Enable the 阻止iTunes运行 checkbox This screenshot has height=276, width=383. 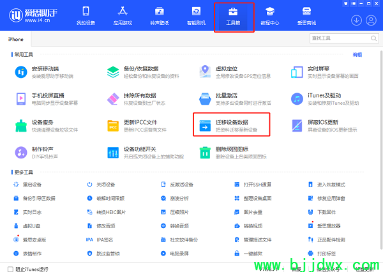tap(10, 269)
